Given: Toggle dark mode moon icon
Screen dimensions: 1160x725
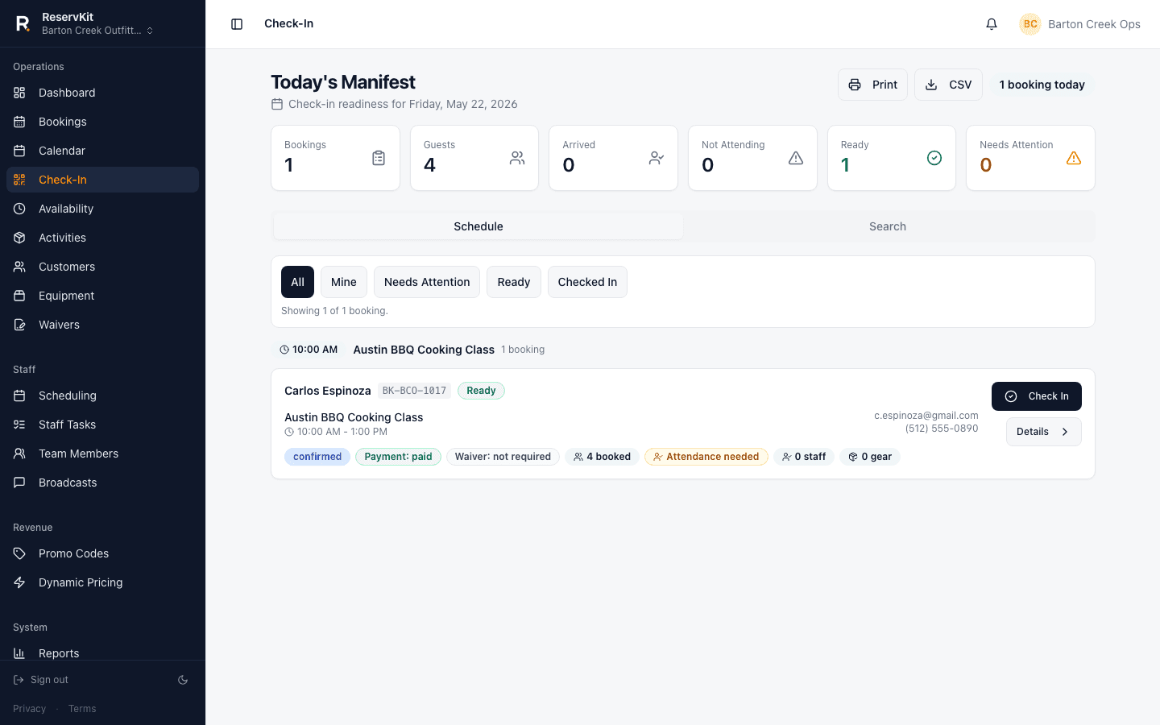Looking at the screenshot, I should (183, 680).
